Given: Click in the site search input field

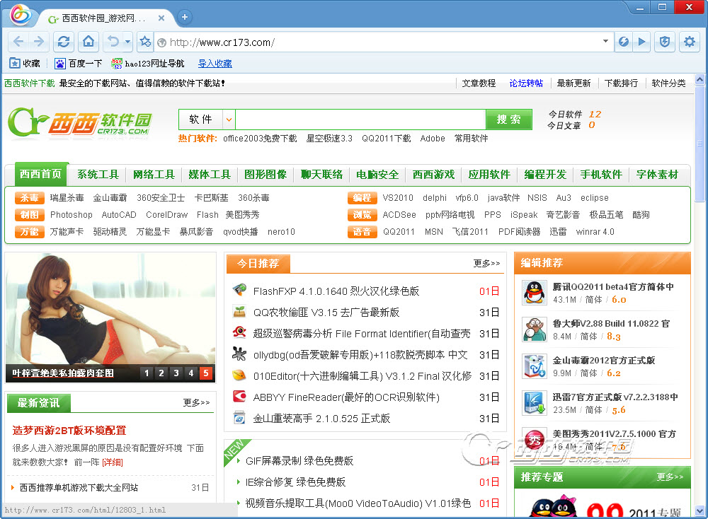Looking at the screenshot, I should point(360,119).
